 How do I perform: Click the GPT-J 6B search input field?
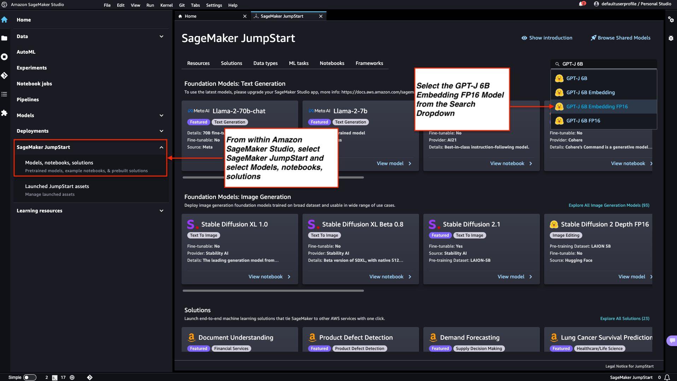[604, 64]
